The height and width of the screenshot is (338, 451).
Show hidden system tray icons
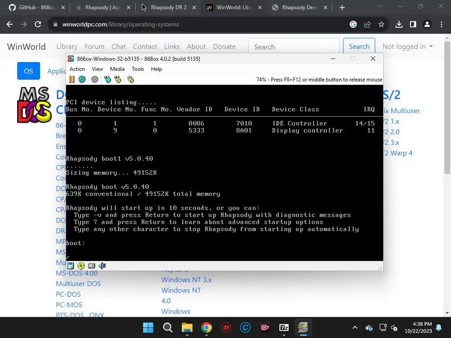pos(355,327)
